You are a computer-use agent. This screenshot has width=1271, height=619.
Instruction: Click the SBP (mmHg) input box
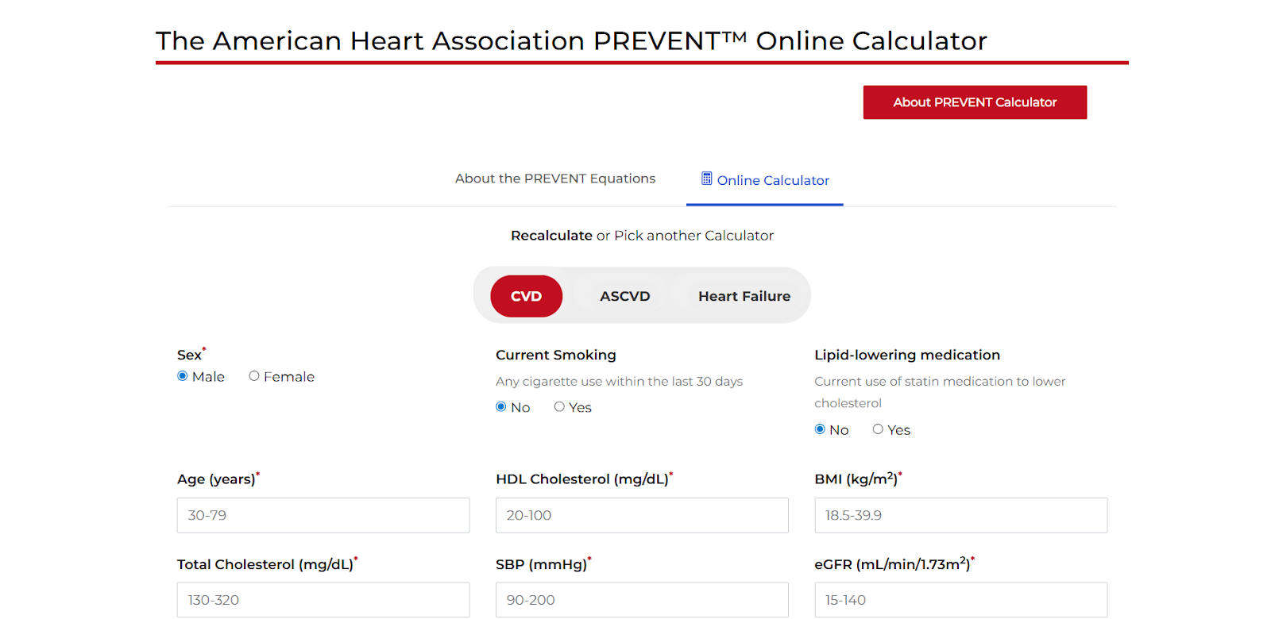642,600
